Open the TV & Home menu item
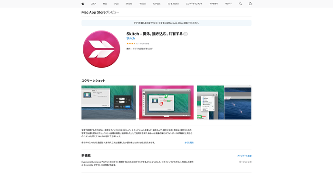The width and height of the screenshot is (333, 173). point(173,4)
